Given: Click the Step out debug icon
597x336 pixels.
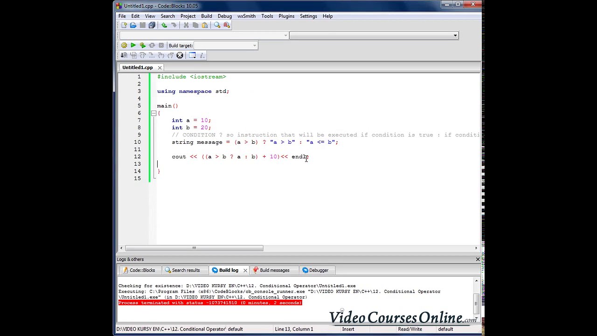Looking at the screenshot, I should point(170,56).
